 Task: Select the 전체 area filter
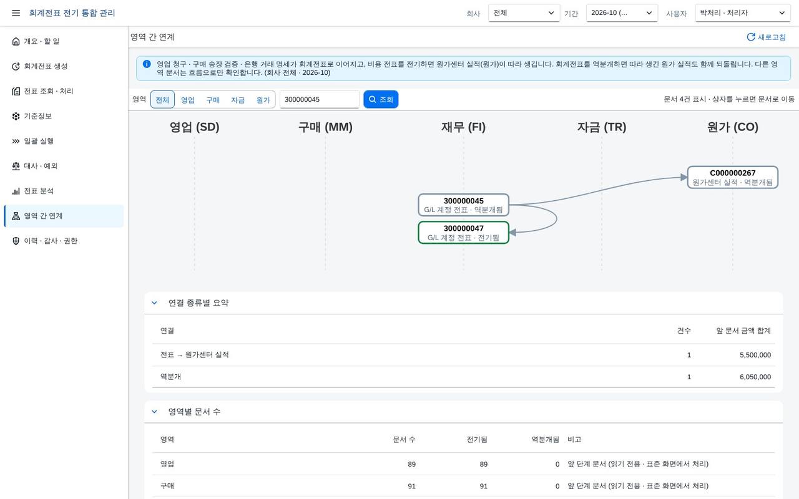coord(162,99)
